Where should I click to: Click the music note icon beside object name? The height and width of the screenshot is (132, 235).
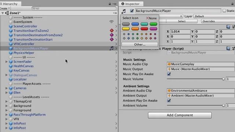coord(124,11)
